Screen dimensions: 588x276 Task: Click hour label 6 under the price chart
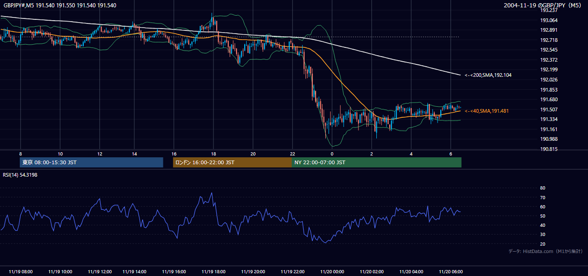(x=451, y=154)
